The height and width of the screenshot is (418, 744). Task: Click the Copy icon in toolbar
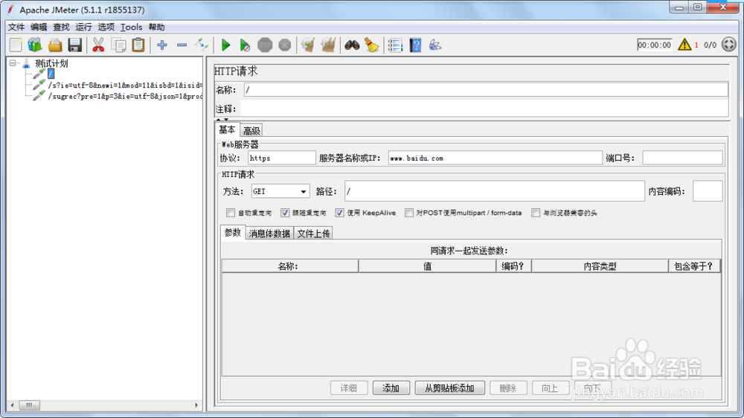(x=118, y=45)
